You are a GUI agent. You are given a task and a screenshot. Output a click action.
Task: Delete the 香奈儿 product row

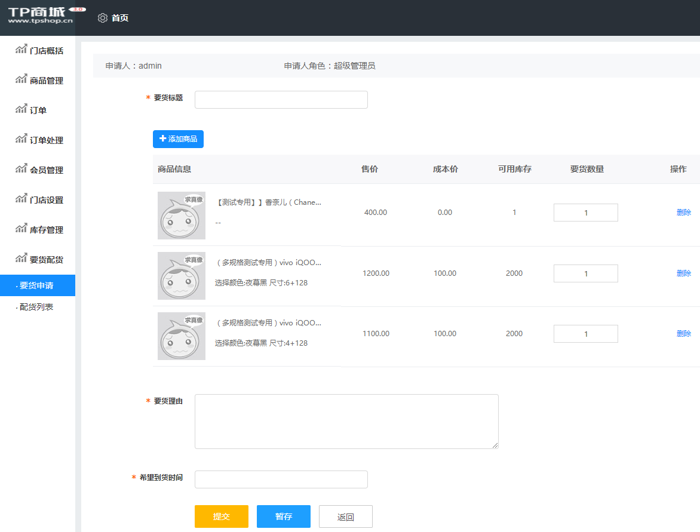[x=683, y=212]
